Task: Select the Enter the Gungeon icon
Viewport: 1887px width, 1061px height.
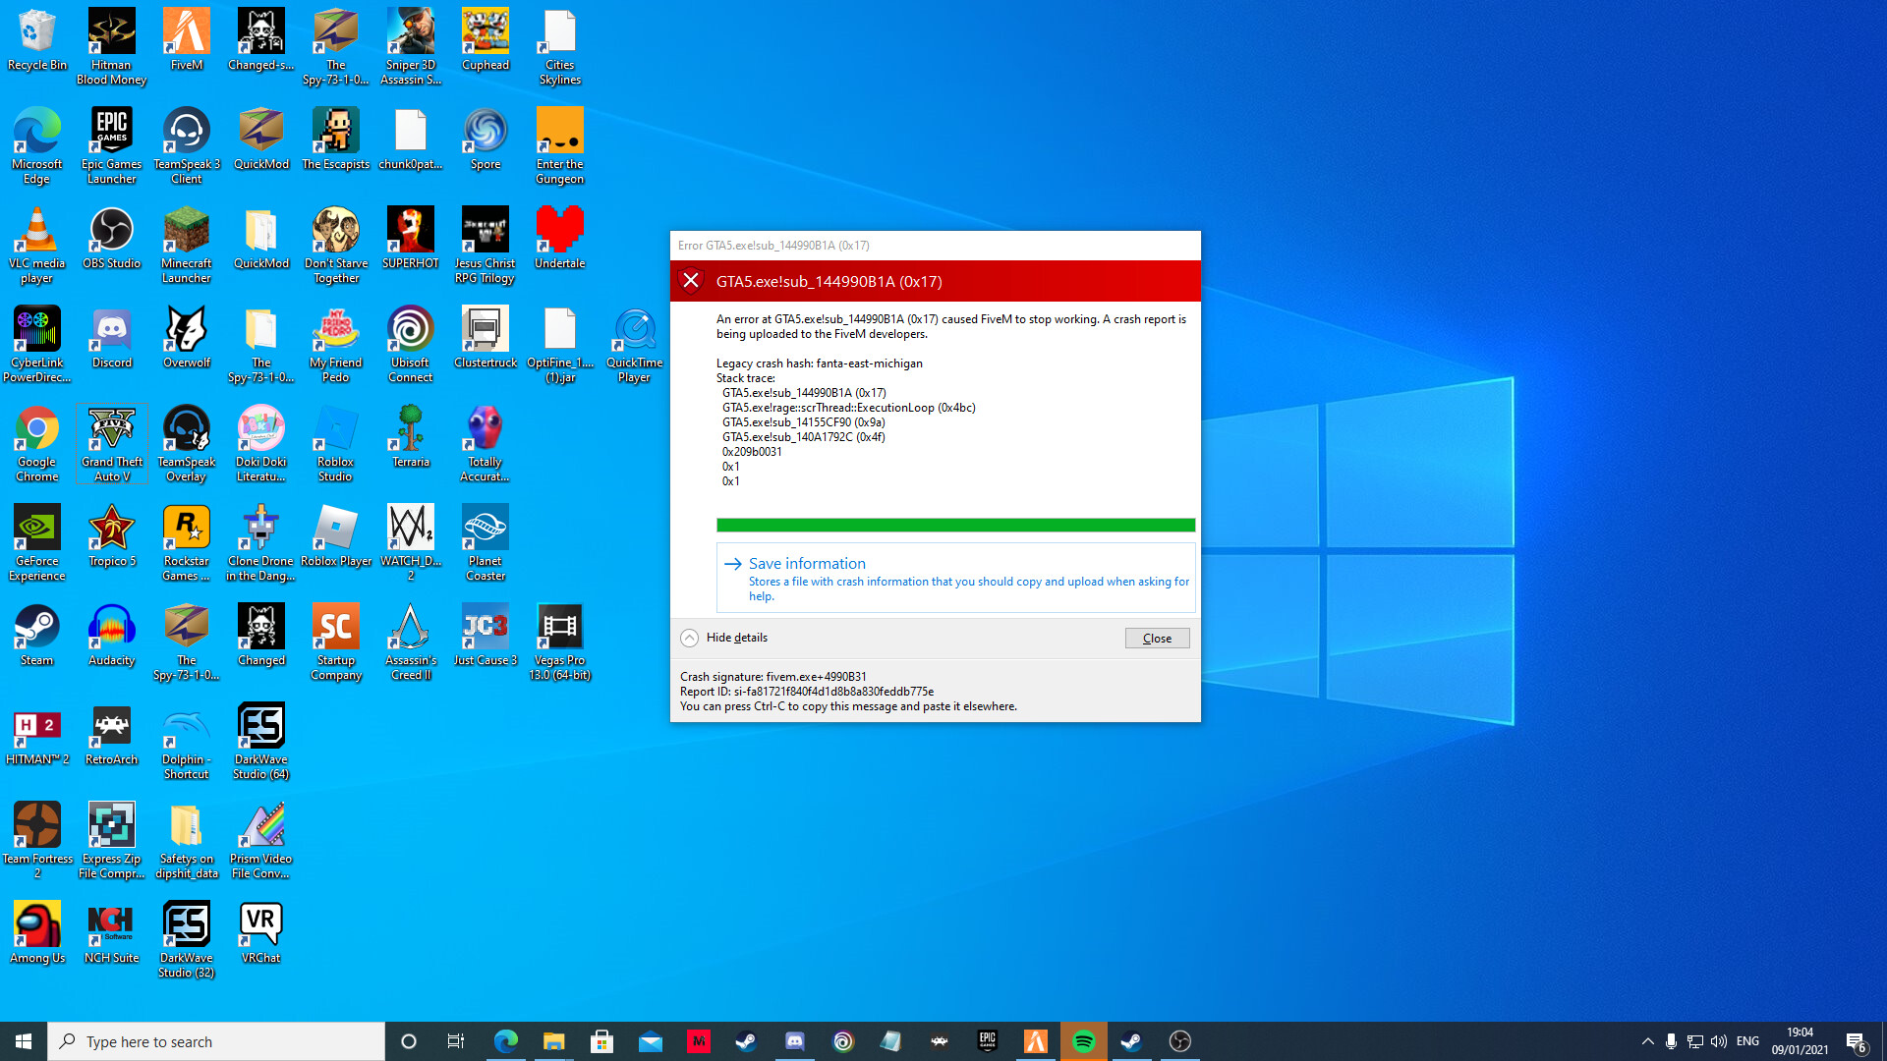Action: click(x=560, y=146)
